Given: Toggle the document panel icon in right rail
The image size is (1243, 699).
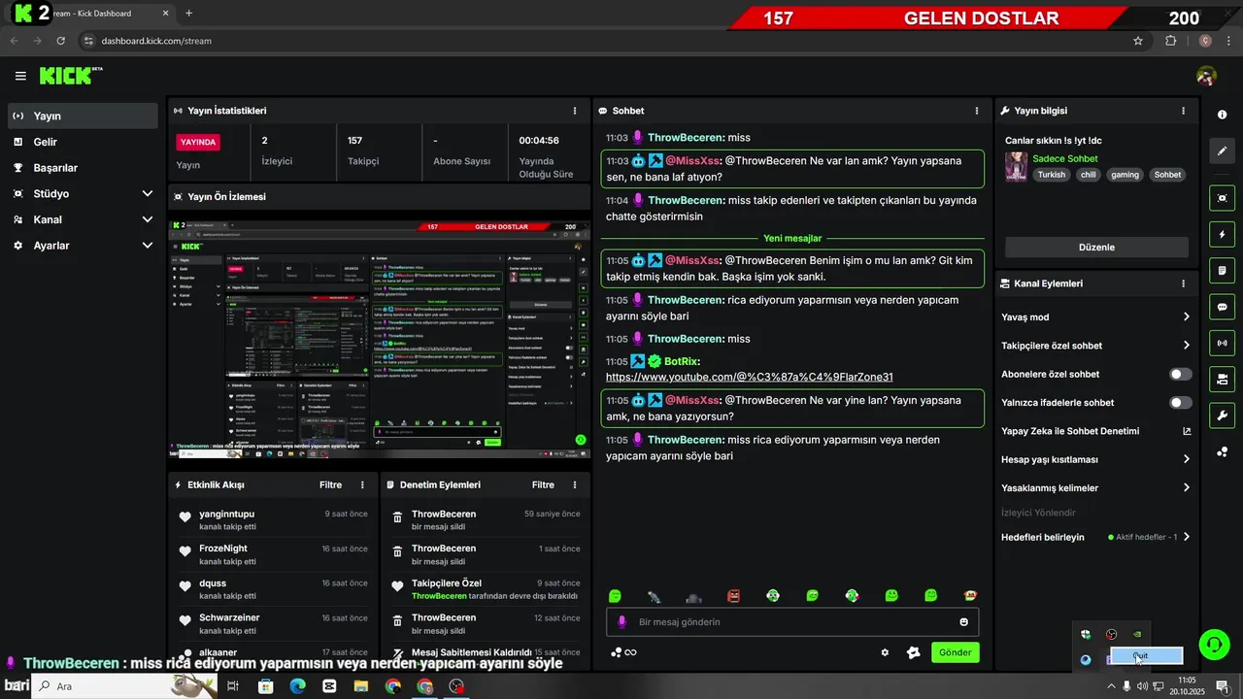Looking at the screenshot, I should 1222,271.
